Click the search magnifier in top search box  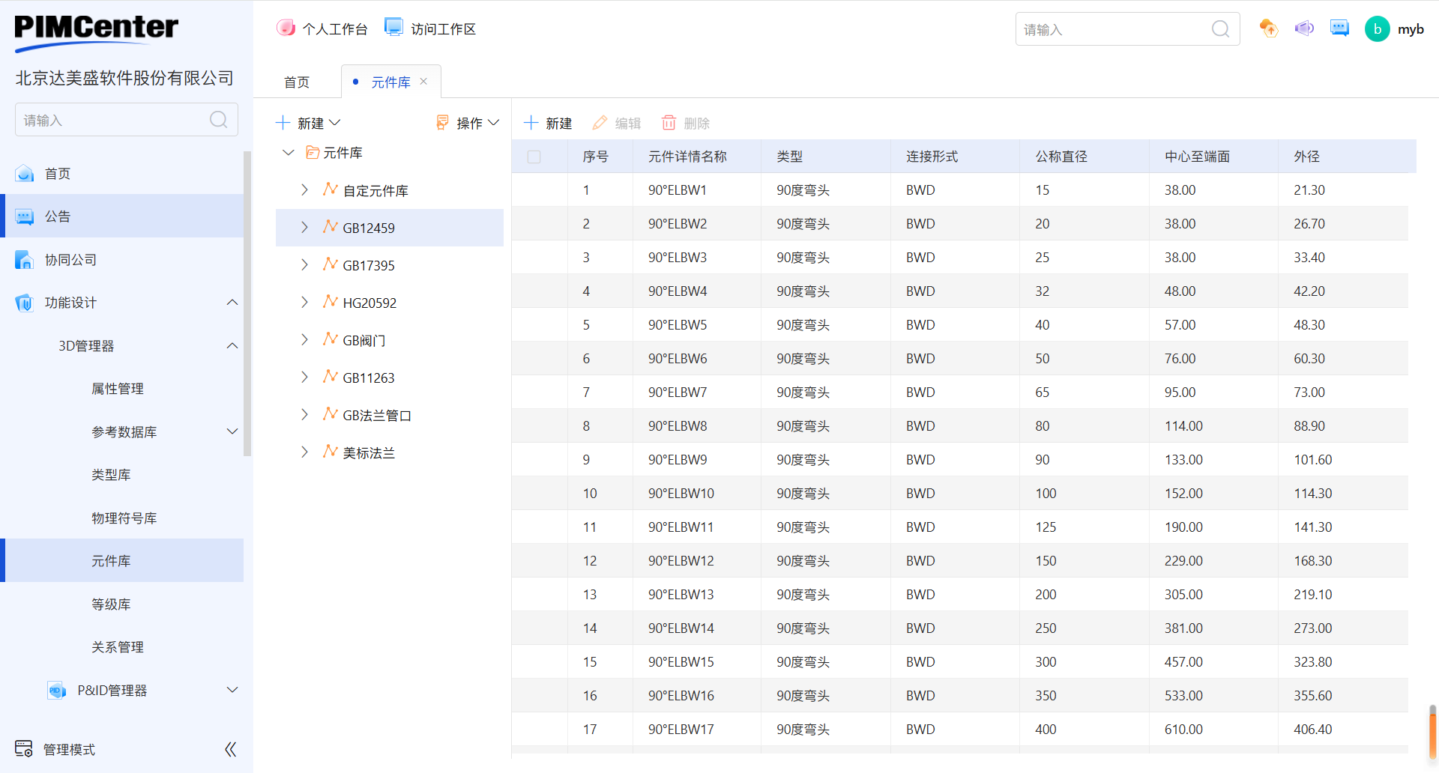point(1220,29)
